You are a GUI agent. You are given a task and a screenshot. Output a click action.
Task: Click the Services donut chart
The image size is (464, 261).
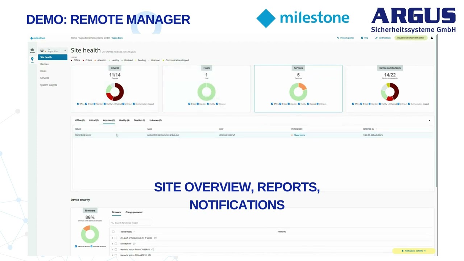298,91
